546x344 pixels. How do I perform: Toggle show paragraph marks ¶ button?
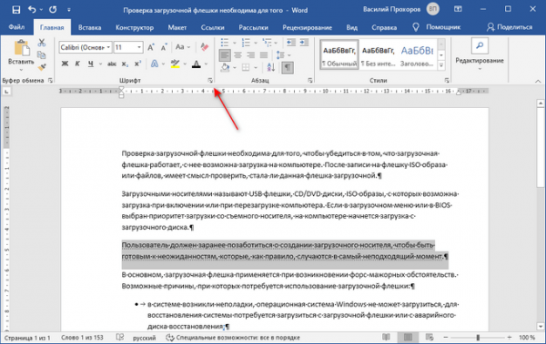pyautogui.click(x=288, y=67)
